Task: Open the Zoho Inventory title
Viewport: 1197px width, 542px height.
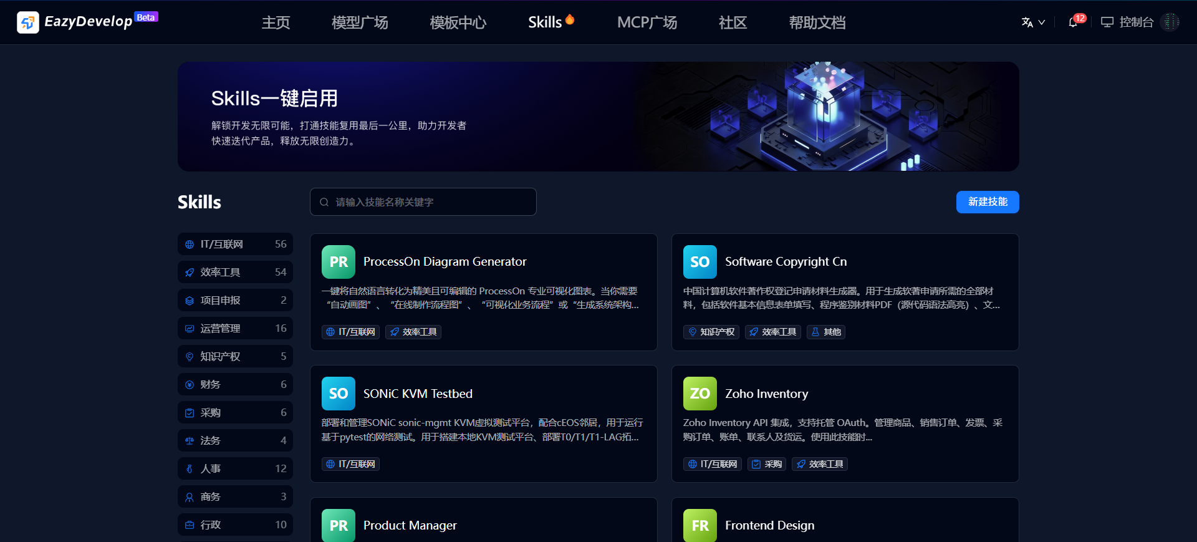Action: tap(767, 394)
